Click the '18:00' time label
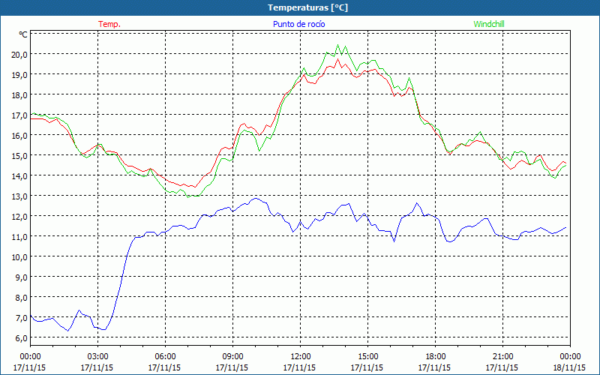 coord(435,357)
